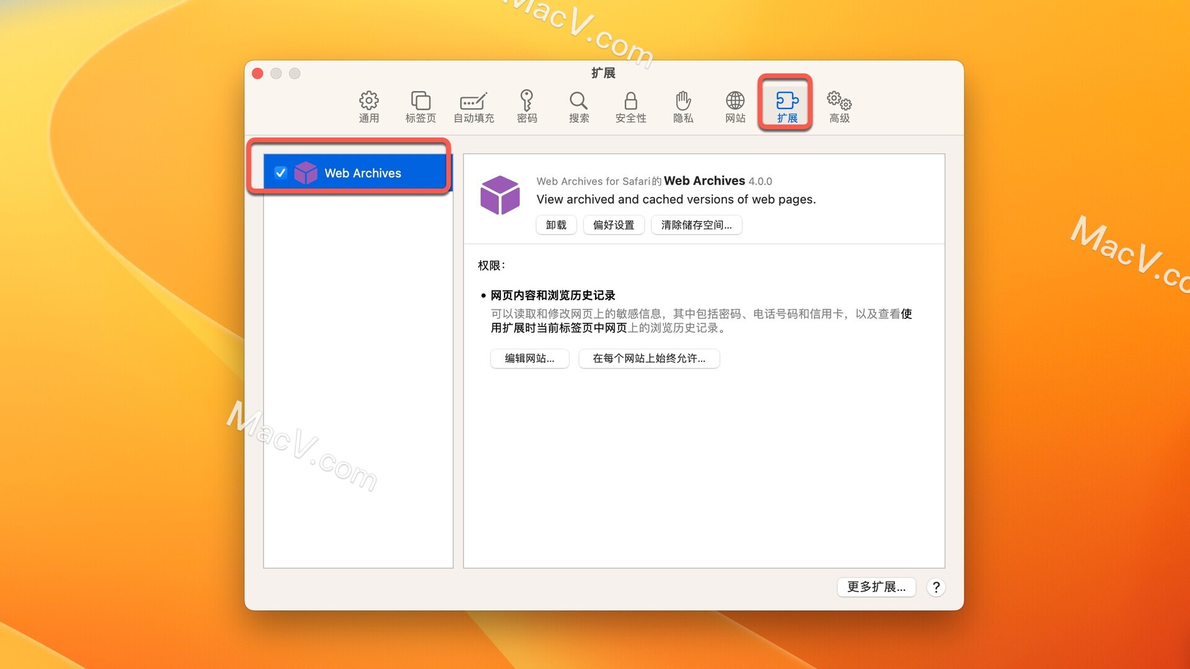Click the 隐私 (Privacy) settings icon
1190x669 pixels.
tap(683, 105)
